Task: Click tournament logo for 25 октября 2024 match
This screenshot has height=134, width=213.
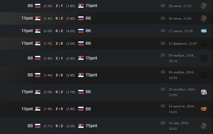Action: (x=204, y=92)
